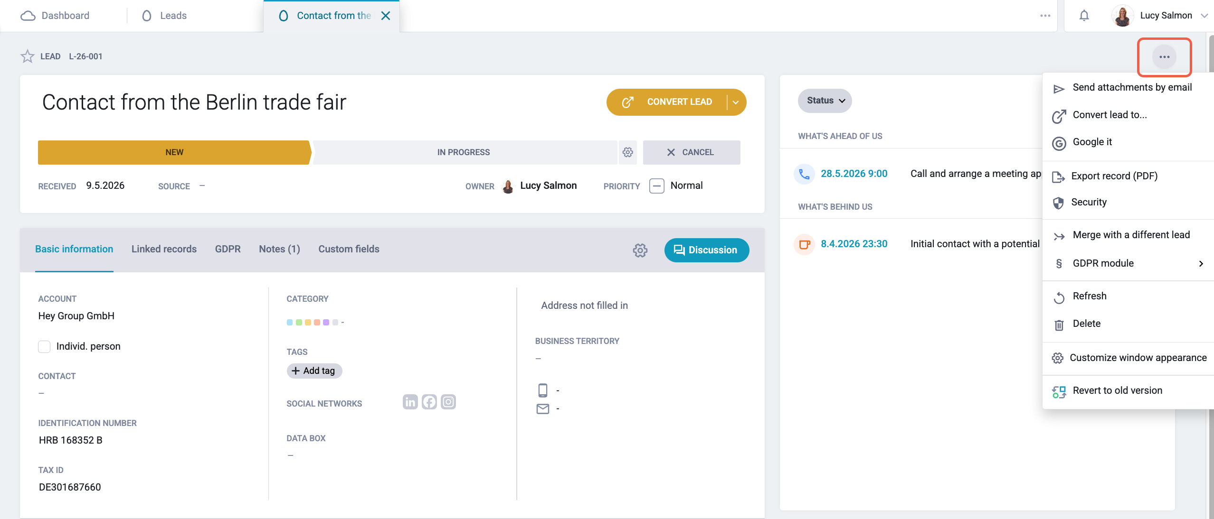Open the Discussion panel
Image resolution: width=1214 pixels, height=519 pixels.
pos(706,250)
